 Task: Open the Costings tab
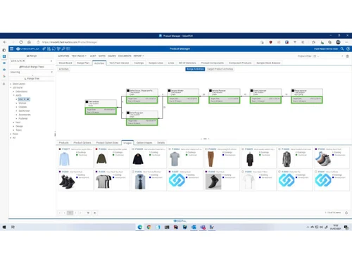coord(139,63)
